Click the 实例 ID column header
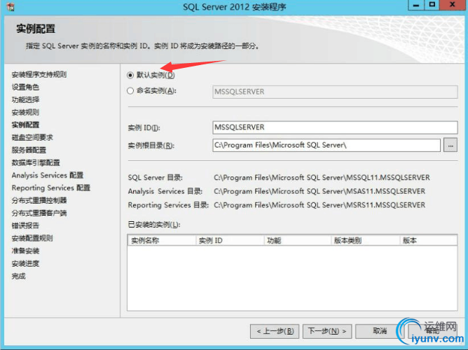The image size is (468, 350). [x=230, y=241]
